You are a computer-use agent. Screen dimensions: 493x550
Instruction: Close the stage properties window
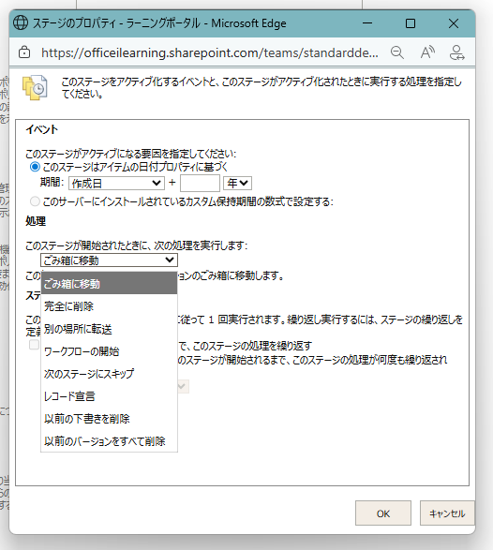click(x=454, y=23)
